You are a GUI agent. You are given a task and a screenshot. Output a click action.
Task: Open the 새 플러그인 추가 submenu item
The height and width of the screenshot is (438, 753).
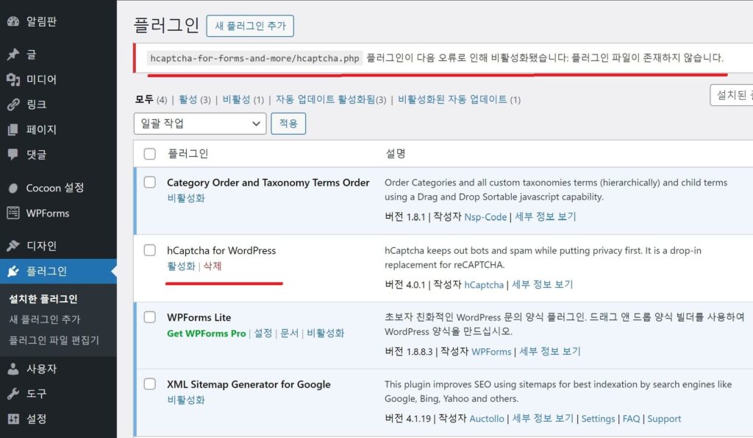point(45,319)
